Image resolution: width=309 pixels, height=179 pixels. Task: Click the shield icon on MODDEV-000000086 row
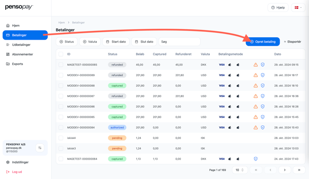coord(262,107)
